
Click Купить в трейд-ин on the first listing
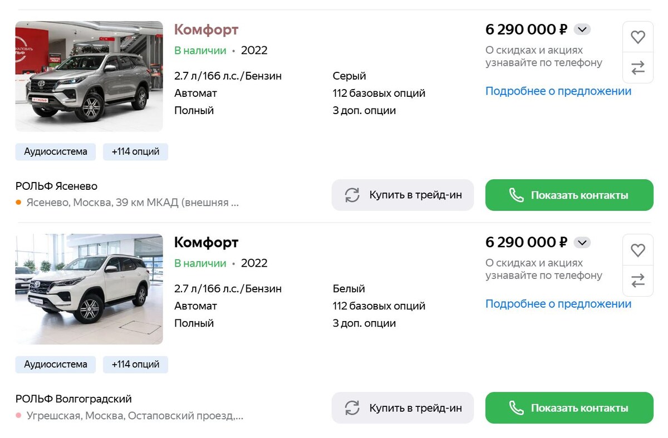(x=402, y=195)
